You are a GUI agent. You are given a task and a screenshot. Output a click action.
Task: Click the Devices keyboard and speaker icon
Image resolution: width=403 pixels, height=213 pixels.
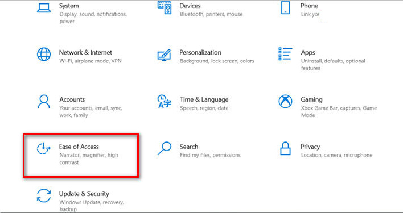165,7
